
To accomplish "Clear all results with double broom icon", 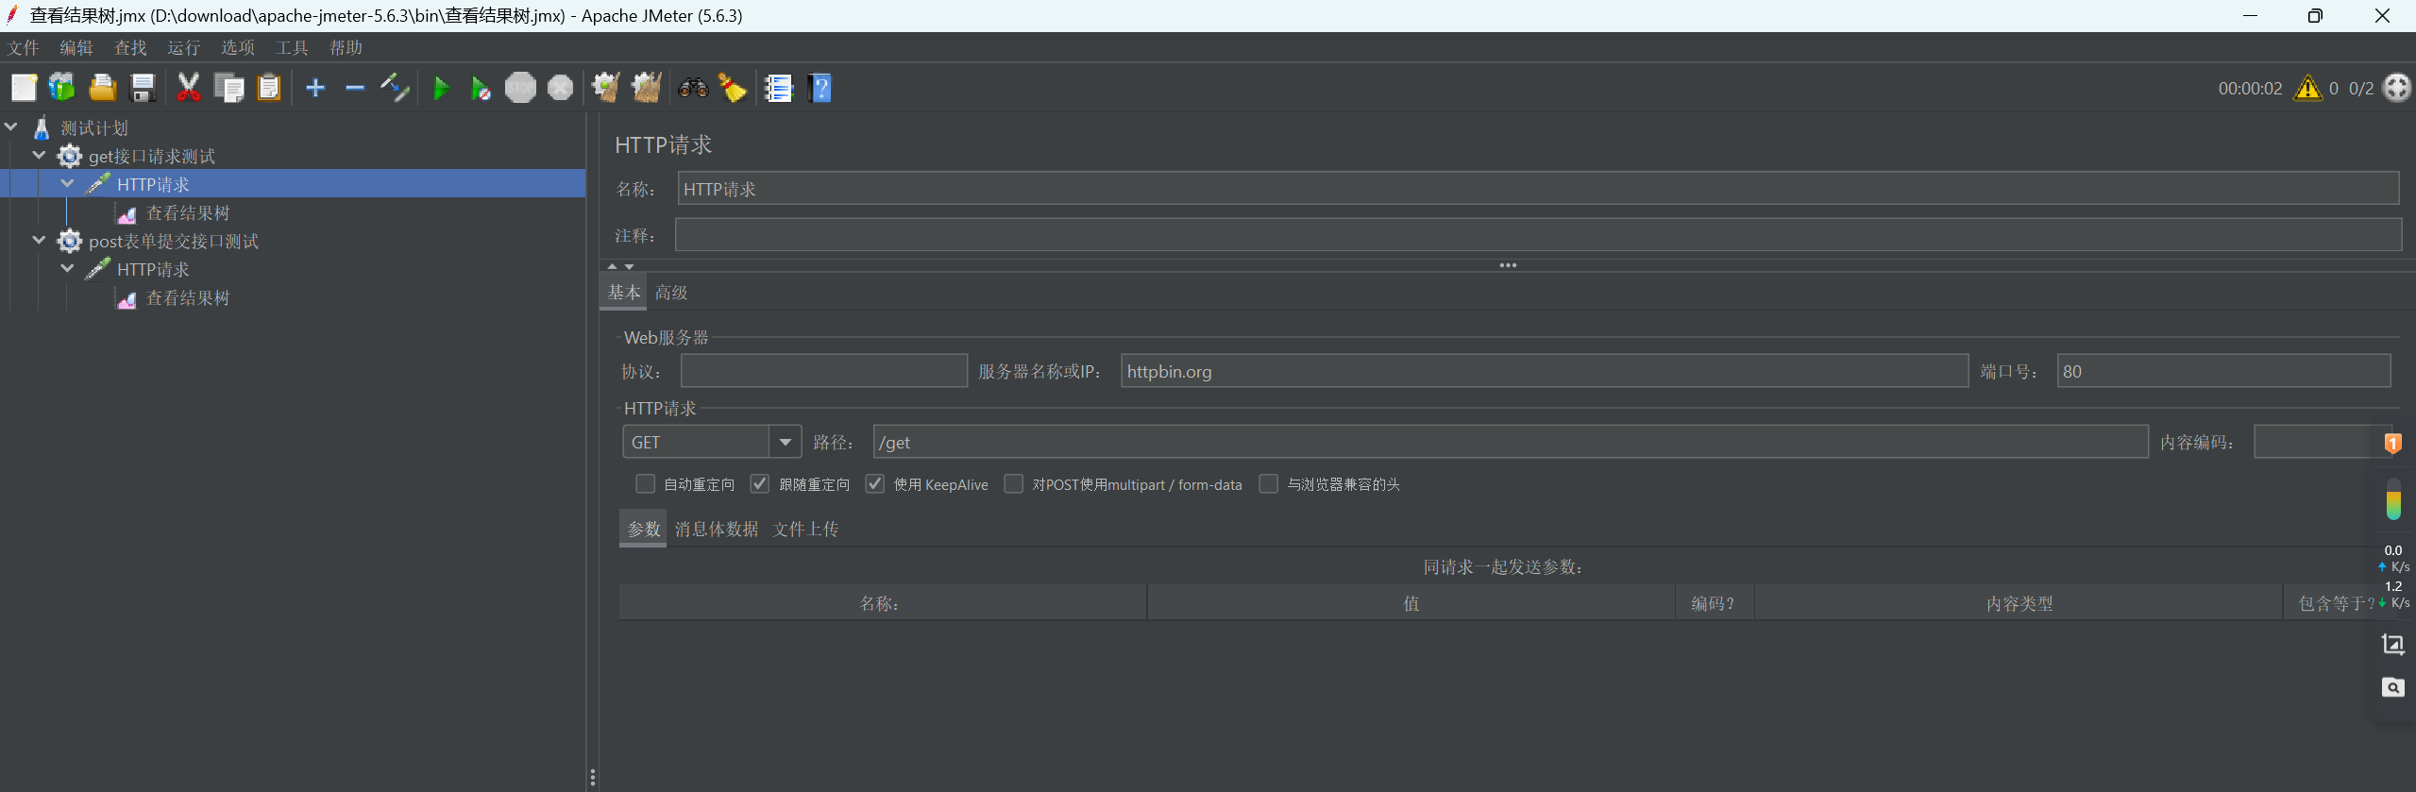I will click(647, 88).
